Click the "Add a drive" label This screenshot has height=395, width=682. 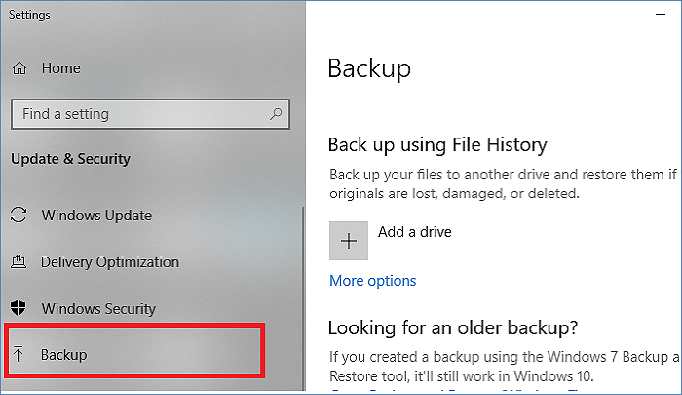(x=415, y=232)
